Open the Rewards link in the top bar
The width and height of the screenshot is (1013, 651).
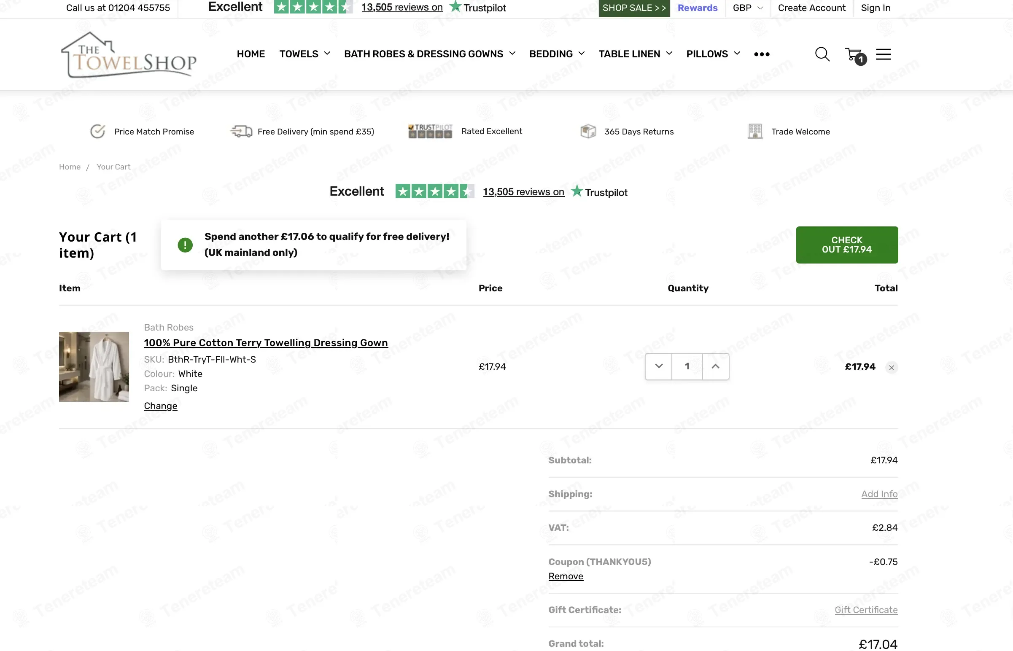[697, 8]
